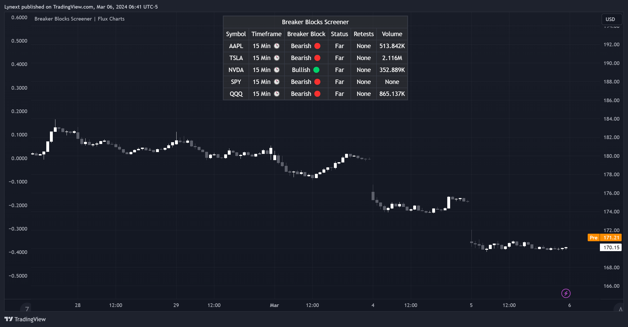Click the Far status in NVDA row
Screen dimensions: 628x327
(x=339, y=70)
